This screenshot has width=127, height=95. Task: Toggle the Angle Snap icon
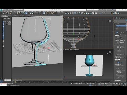(49, 13)
